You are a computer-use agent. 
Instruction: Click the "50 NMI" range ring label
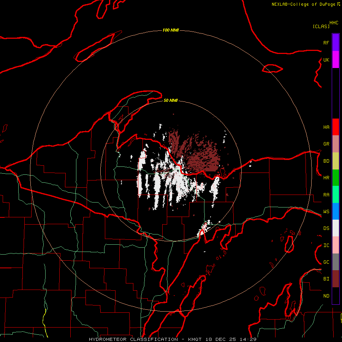171,100
